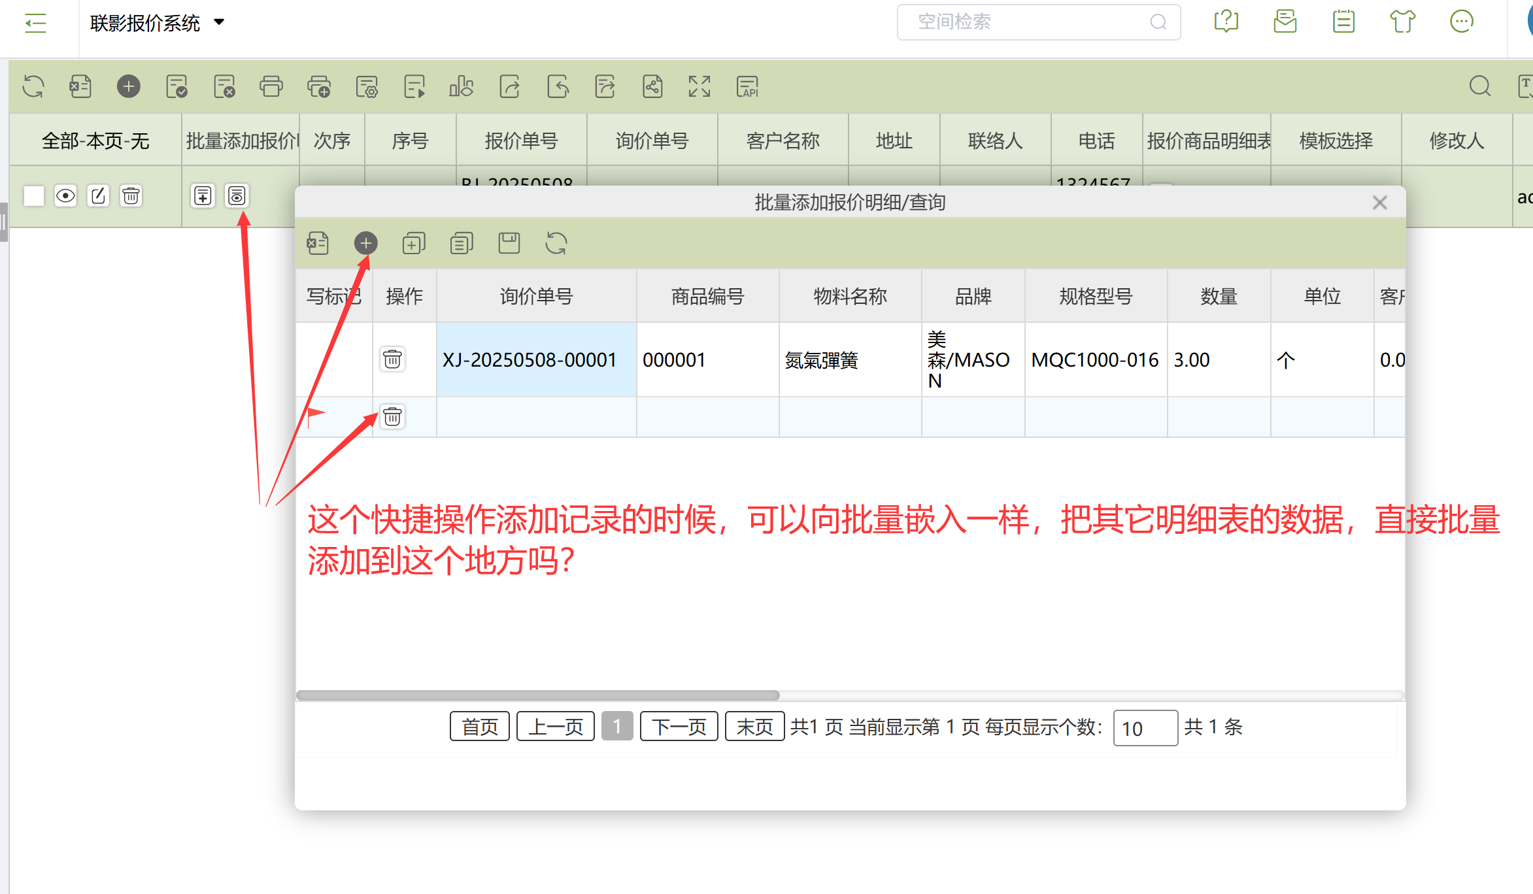
Task: Export main list to Excel icon
Action: tap(80, 86)
